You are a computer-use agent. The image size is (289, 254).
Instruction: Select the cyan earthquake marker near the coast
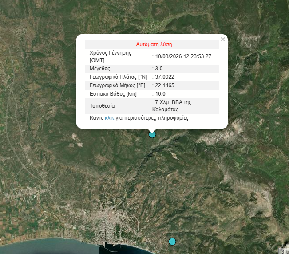(x=172, y=242)
